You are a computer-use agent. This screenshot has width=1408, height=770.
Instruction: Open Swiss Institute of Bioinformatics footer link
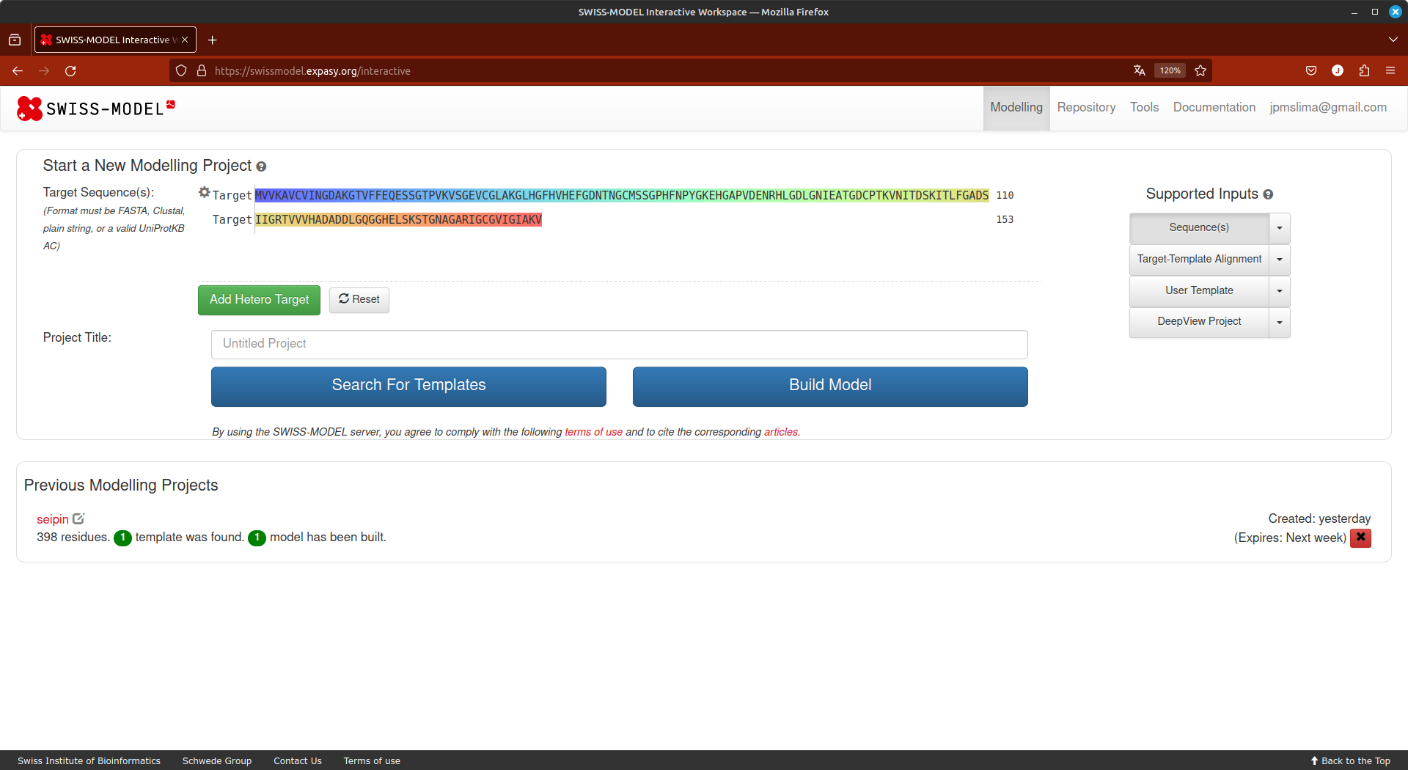89,760
